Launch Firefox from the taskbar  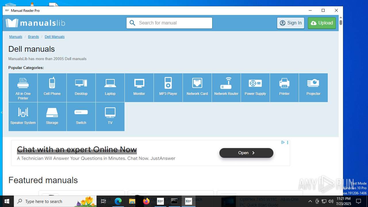[x=146, y=201]
